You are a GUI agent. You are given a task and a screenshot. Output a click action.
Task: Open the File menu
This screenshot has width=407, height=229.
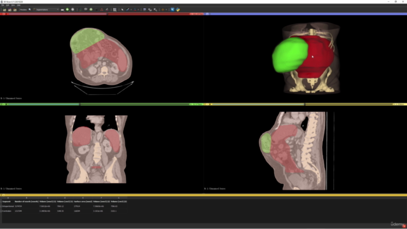(3, 5)
